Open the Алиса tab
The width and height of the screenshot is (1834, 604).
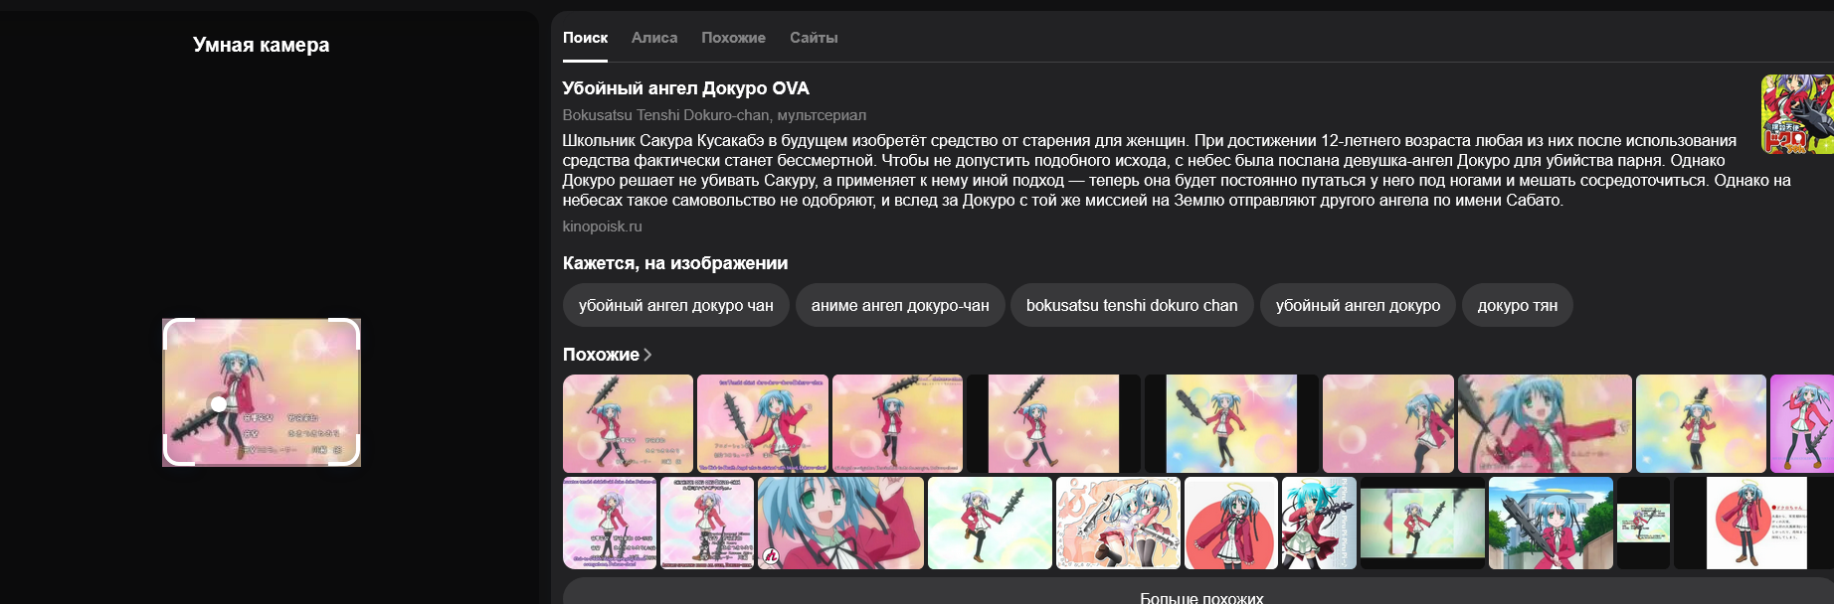(654, 38)
